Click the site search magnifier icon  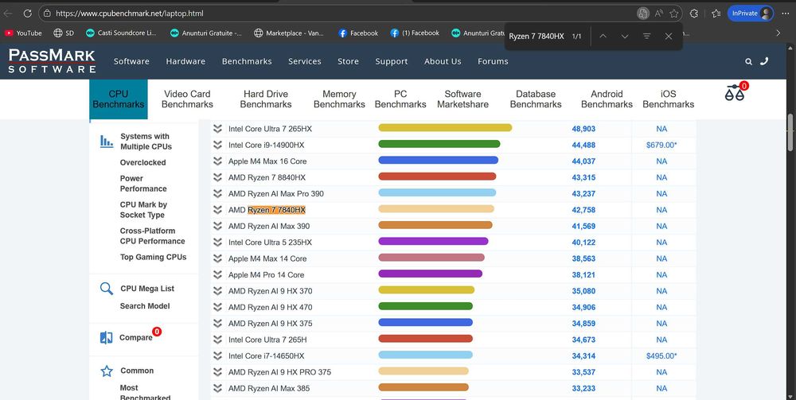pos(748,61)
